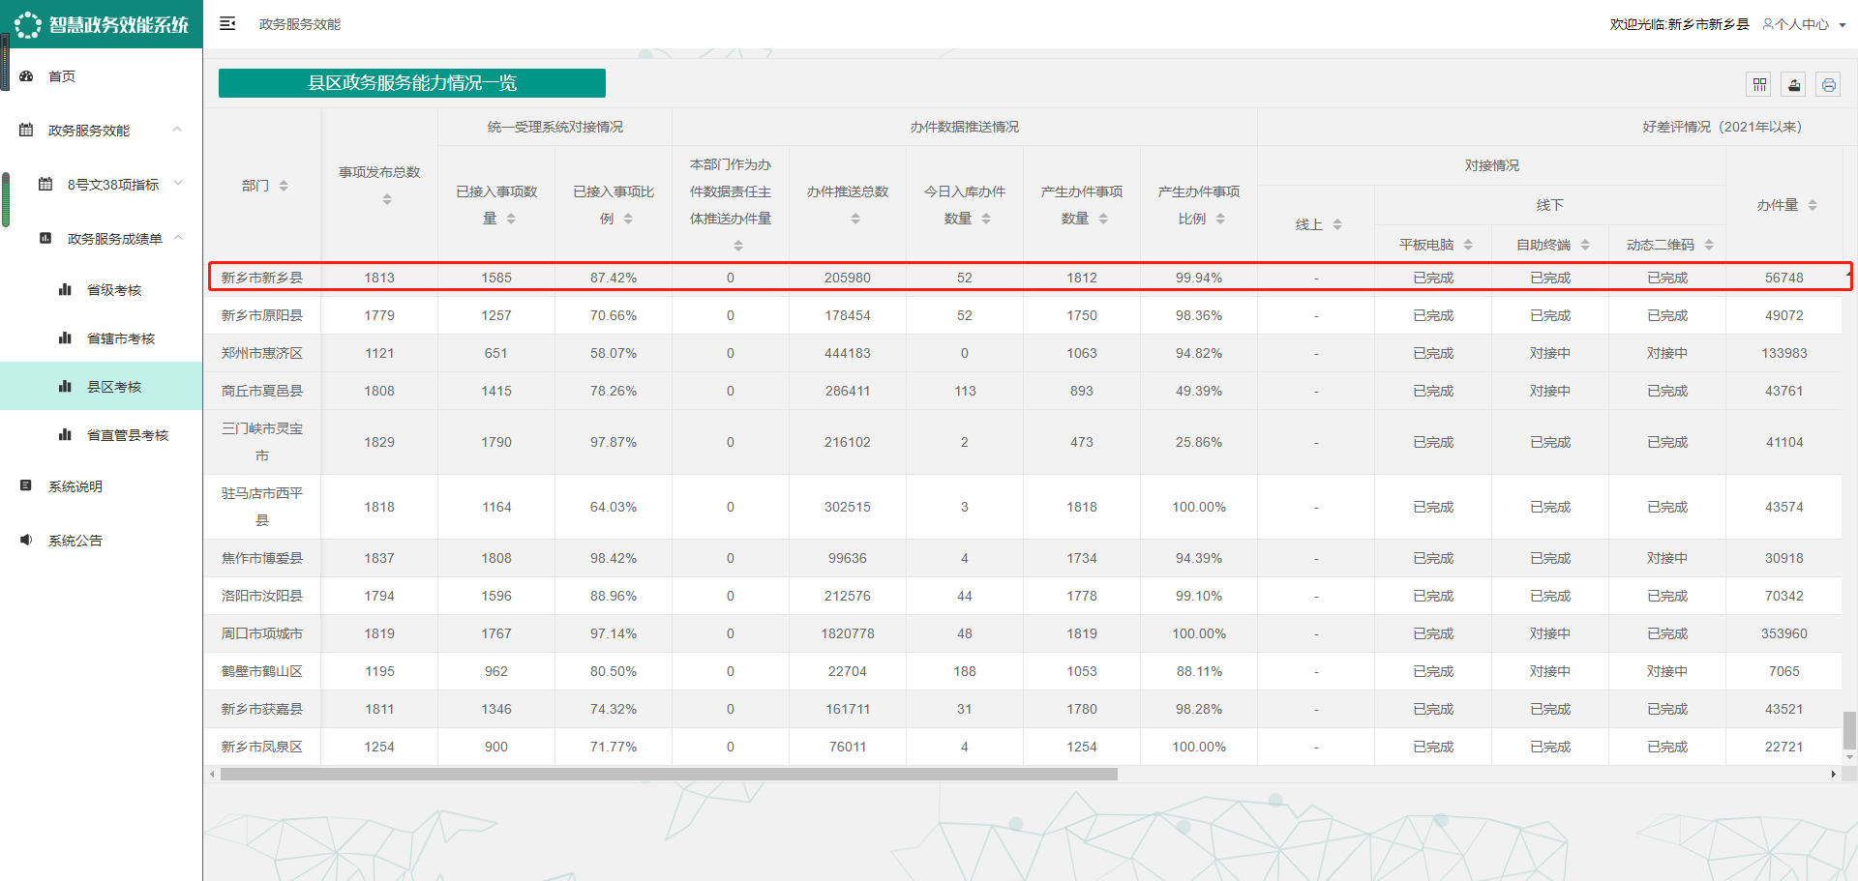Click the print table icon
The image size is (1858, 881).
(1828, 85)
